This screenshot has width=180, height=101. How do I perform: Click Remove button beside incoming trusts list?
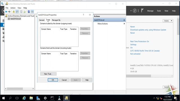(x=85, y=58)
